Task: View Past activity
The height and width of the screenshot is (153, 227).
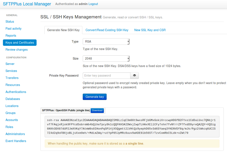Action: pyautogui.click(x=14, y=28)
